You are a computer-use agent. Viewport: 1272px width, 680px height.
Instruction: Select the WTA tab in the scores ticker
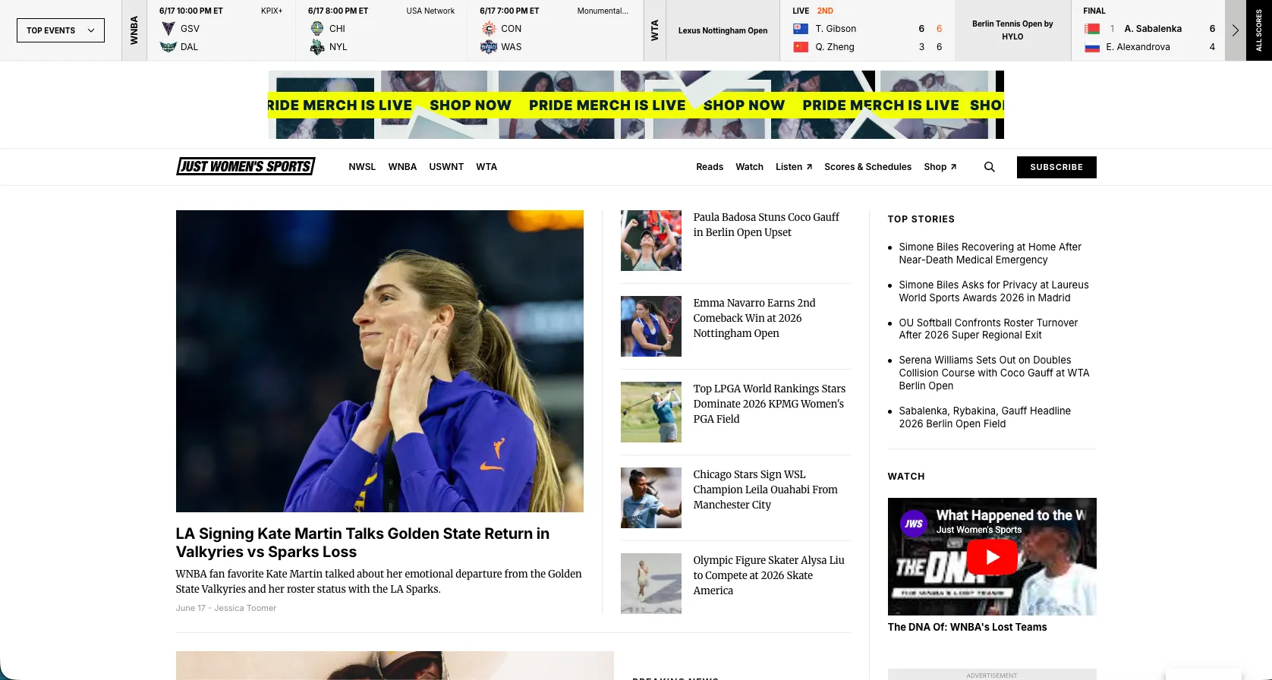pyautogui.click(x=654, y=30)
